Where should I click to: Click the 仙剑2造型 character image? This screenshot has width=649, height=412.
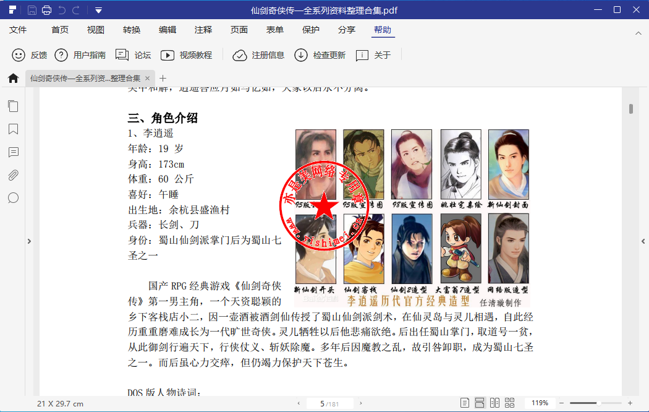[x=412, y=249]
